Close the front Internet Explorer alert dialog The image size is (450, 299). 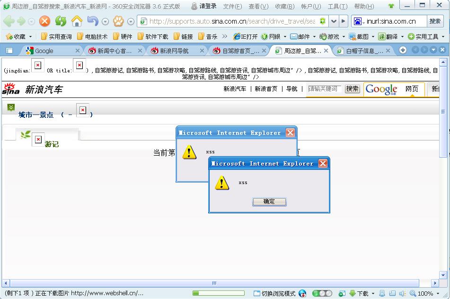[x=323, y=164]
